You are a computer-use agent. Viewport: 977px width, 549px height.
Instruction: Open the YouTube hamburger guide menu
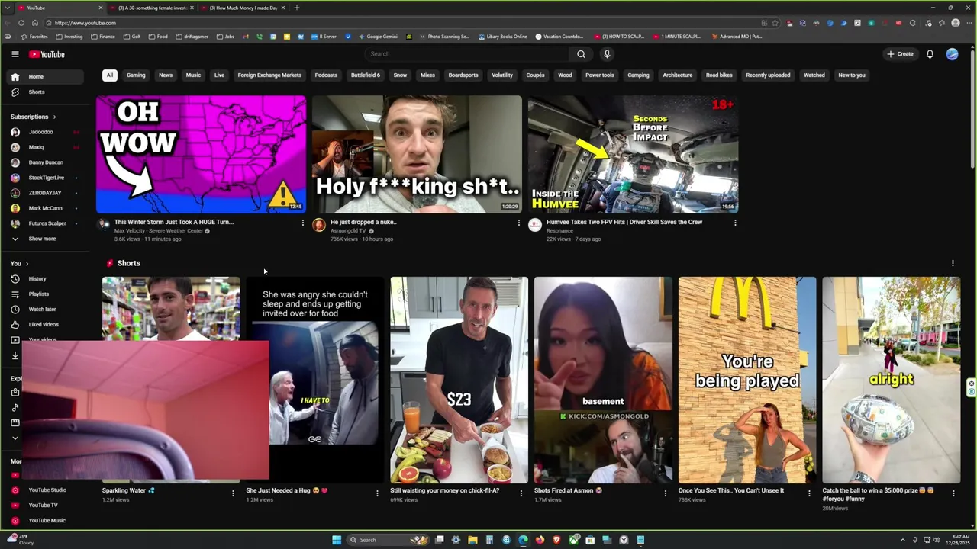[15, 54]
